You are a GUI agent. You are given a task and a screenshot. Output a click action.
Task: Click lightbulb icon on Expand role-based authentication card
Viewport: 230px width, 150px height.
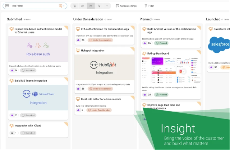click(x=11, y=29)
